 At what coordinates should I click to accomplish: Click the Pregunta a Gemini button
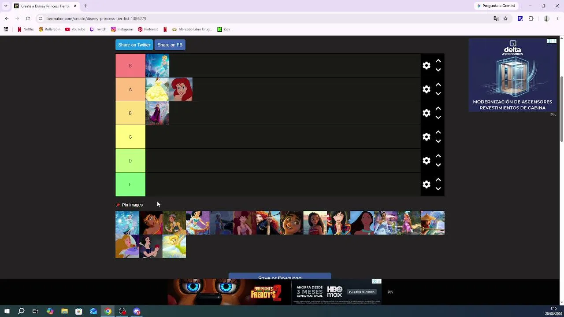point(496,6)
